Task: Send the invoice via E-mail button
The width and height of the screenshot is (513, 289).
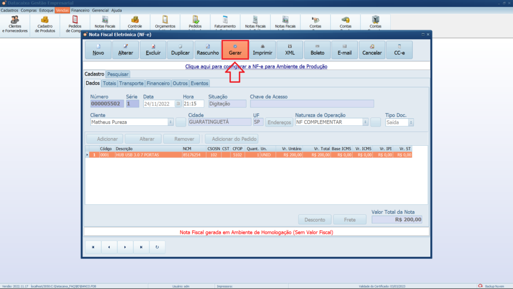Action: tap(345, 50)
